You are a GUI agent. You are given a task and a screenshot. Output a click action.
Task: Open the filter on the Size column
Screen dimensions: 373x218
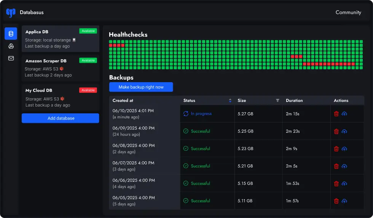point(277,100)
